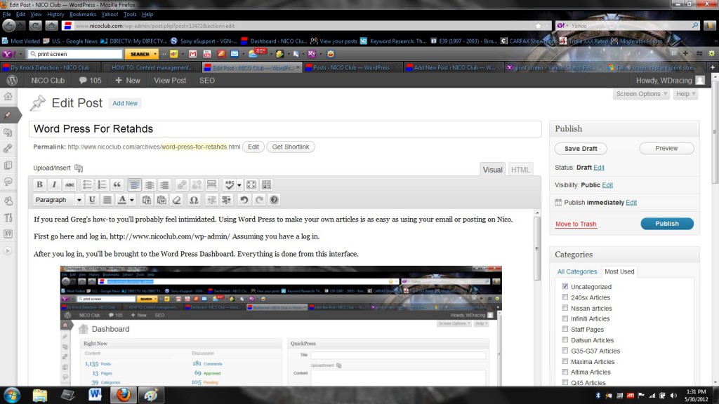Check the G35-G37 Articles category

(x=565, y=351)
